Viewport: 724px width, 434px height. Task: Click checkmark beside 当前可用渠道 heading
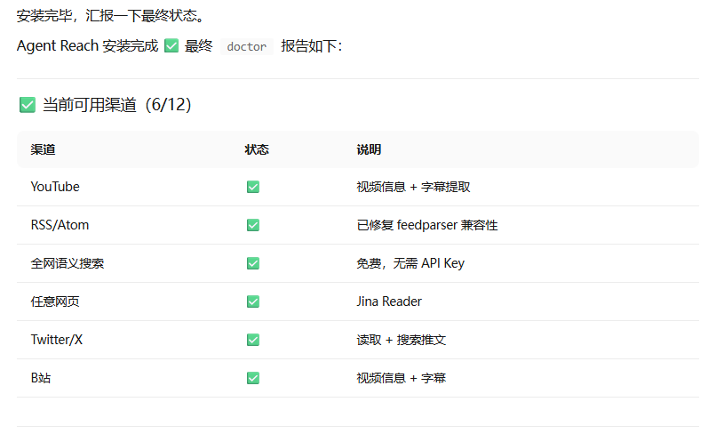(x=27, y=105)
